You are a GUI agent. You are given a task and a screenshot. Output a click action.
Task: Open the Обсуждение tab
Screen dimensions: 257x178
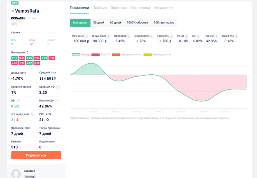(x=163, y=8)
